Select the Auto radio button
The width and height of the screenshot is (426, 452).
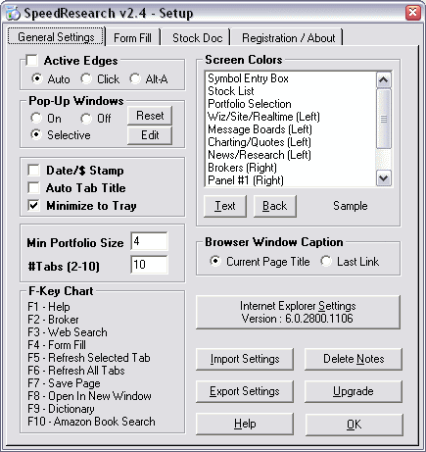pyautogui.click(x=37, y=78)
